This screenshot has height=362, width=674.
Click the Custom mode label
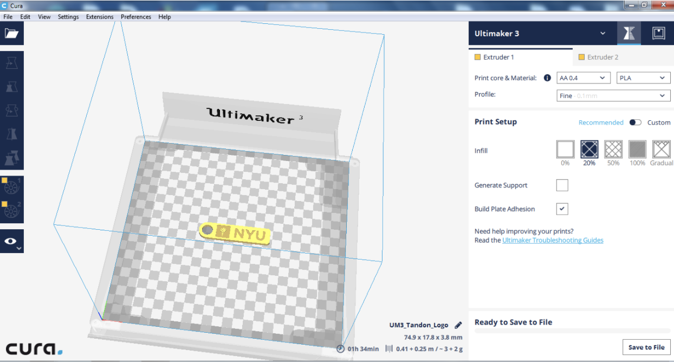(659, 122)
